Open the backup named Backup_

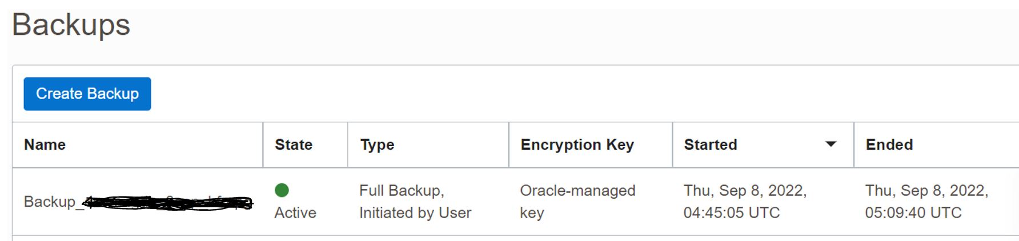138,202
